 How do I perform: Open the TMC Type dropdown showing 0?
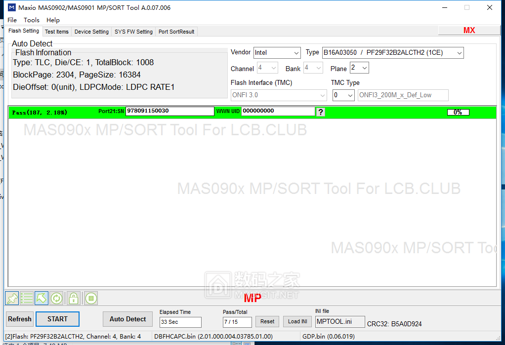pyautogui.click(x=343, y=95)
